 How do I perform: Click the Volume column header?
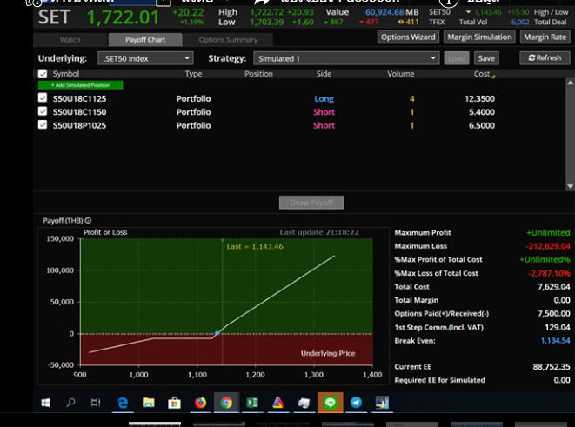pos(401,74)
